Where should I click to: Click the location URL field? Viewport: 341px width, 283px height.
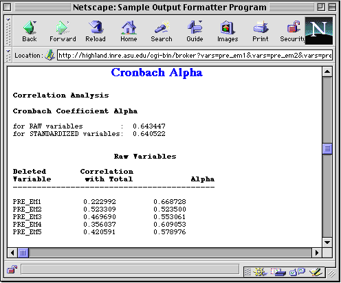(x=195, y=56)
